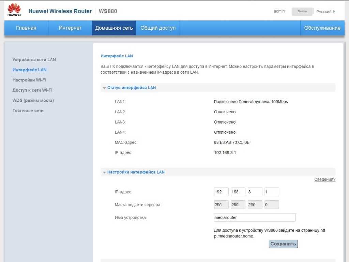Open Гостевые сети in sidebar

pyautogui.click(x=28, y=111)
